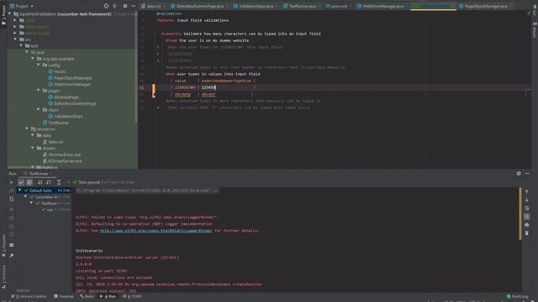Click the green Rerun button in Run panel
This screenshot has height=302, width=538.
[11, 182]
